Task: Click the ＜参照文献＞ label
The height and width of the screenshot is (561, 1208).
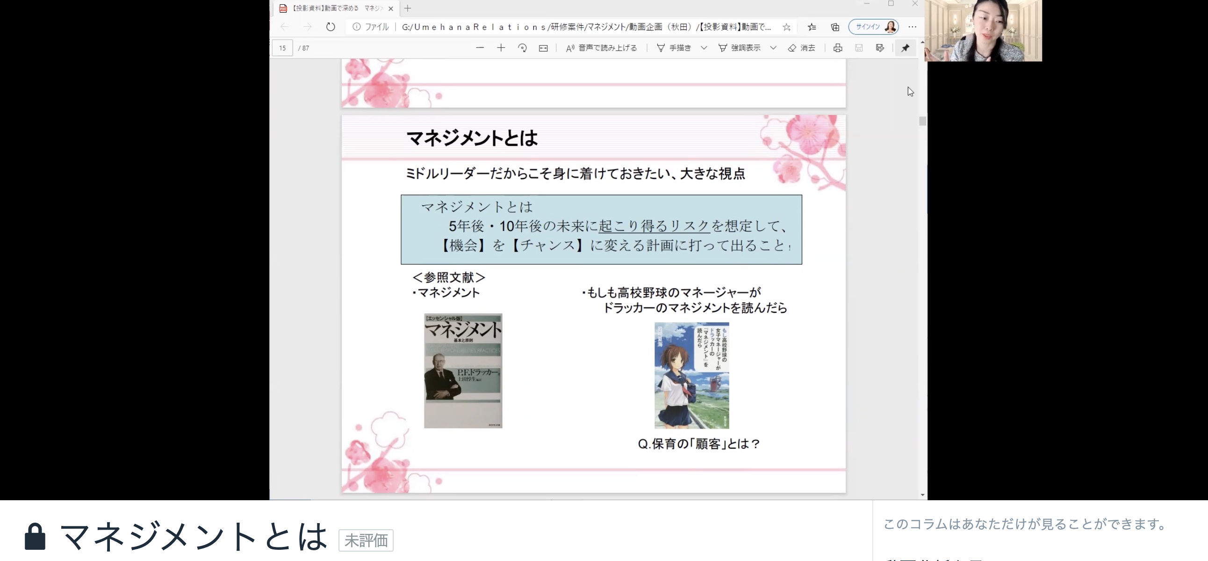Action: tap(449, 277)
